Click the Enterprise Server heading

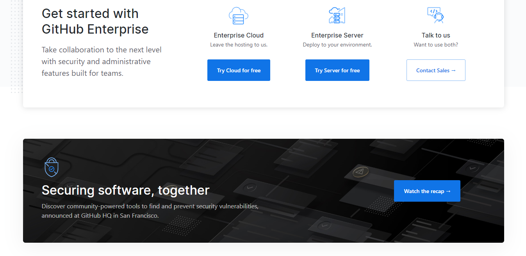point(337,35)
